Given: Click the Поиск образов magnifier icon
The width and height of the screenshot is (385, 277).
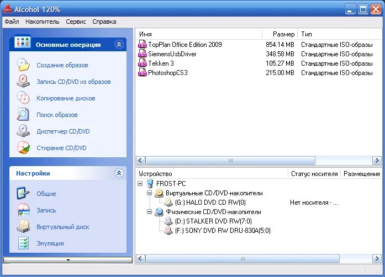Looking at the screenshot, I should click(x=23, y=114).
